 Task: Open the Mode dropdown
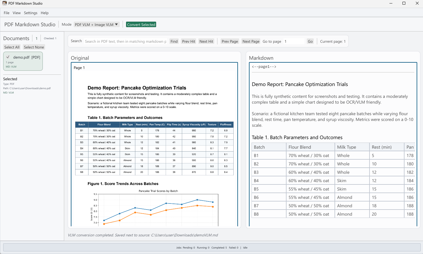(116, 24)
